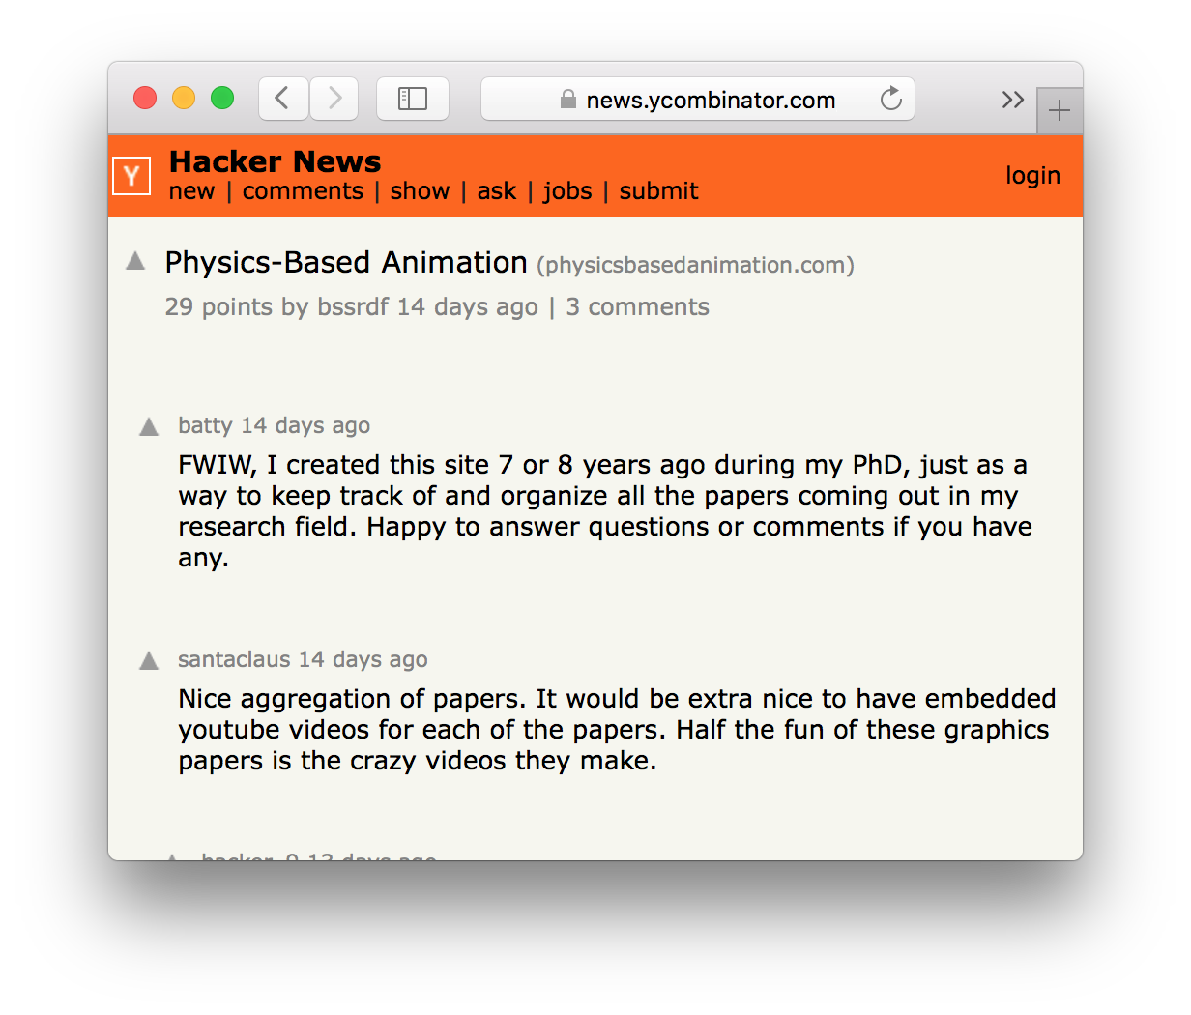Click the padlock icon in the address bar
Screen dimensions: 1191x1015
click(x=566, y=100)
